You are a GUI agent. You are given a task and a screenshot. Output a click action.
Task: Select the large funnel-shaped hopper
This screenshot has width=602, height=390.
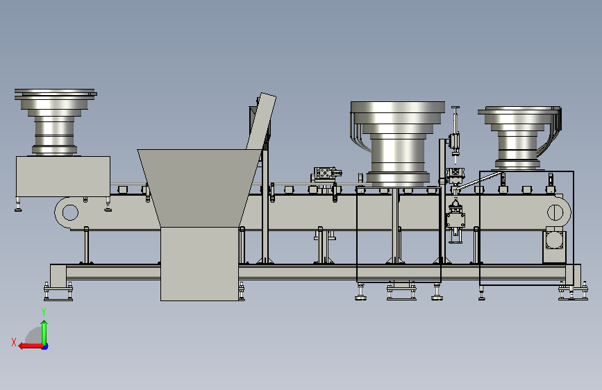pos(200,188)
